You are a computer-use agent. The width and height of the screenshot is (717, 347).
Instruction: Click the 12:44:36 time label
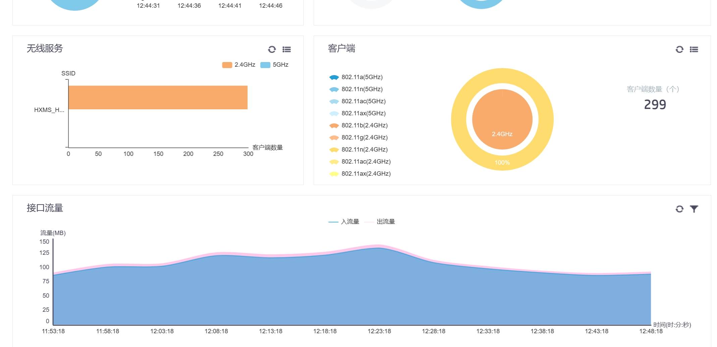tap(189, 6)
